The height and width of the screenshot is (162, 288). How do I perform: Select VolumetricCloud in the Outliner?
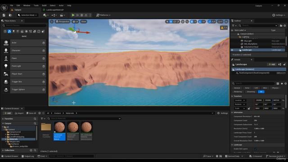coord(251,47)
